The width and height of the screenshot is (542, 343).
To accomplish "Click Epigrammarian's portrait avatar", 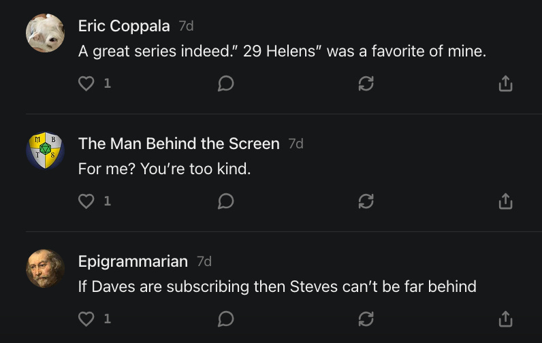I will [x=45, y=268].
